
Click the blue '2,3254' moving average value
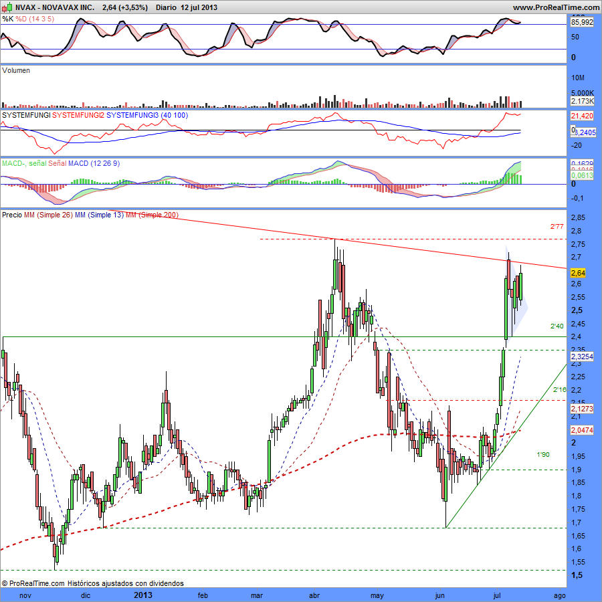coord(582,357)
